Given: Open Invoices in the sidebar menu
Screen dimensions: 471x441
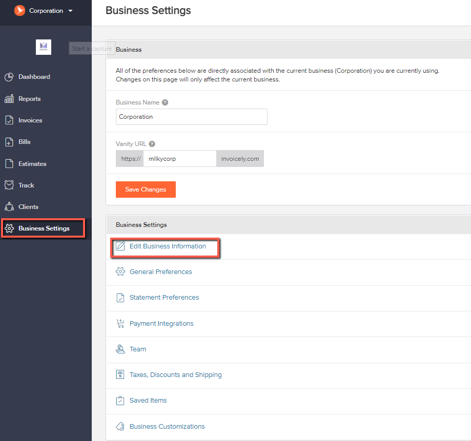Looking at the screenshot, I should 30,120.
